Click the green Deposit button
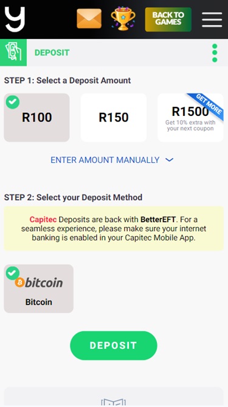The image size is (228, 407). 114,345
